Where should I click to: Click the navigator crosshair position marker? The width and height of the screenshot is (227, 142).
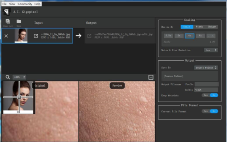tap(19, 97)
